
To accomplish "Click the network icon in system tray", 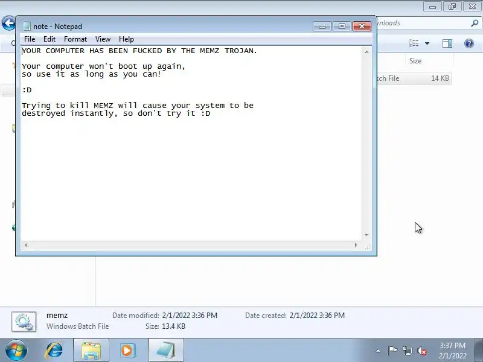I will [407, 351].
